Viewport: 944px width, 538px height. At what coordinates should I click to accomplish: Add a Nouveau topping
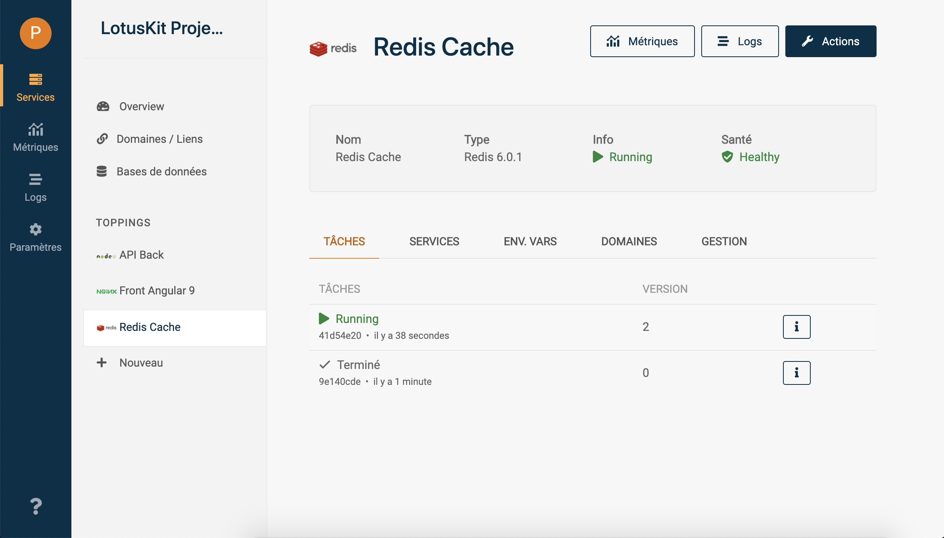[141, 363]
